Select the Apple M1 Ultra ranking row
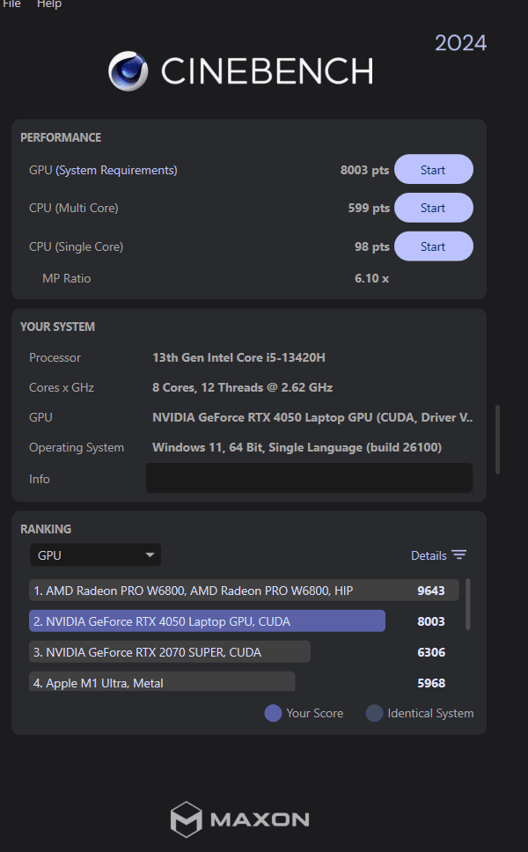Viewport: 528px width, 852px height. point(162,681)
